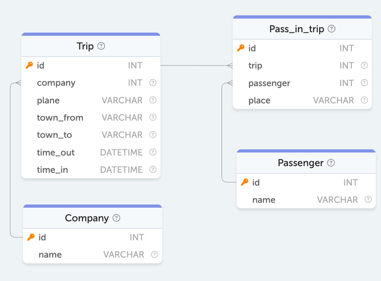Click the key icon in Company table
Viewport: 381px width, 281px height.
pyautogui.click(x=31, y=237)
